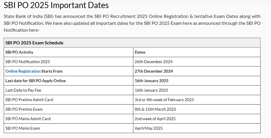The width and height of the screenshot is (271, 138).
Task: Open the Online Registration link
Action: pyautogui.click(x=23, y=71)
